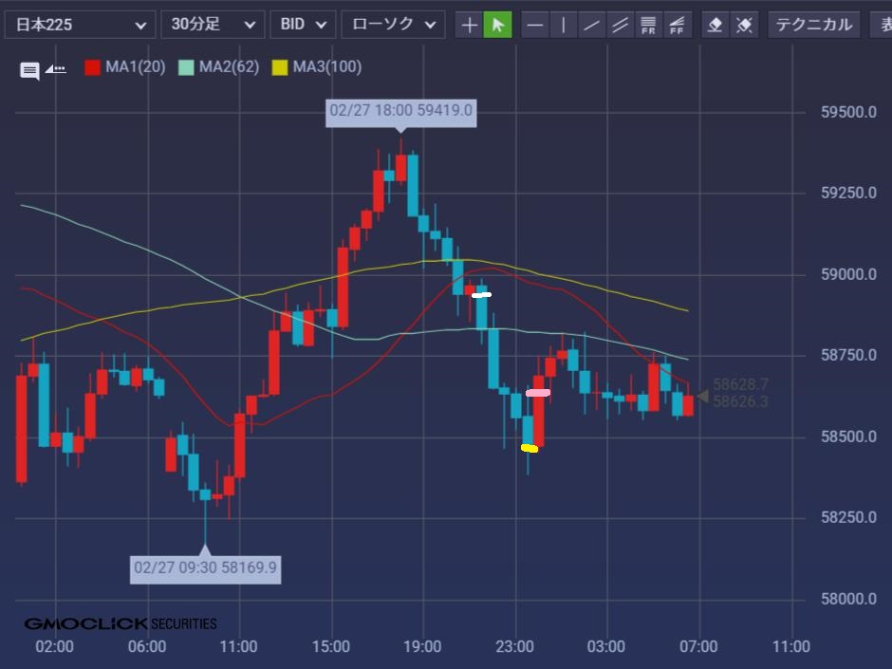892x669 pixels.
Task: Toggle the legend comment panel icon
Action: pyautogui.click(x=30, y=70)
